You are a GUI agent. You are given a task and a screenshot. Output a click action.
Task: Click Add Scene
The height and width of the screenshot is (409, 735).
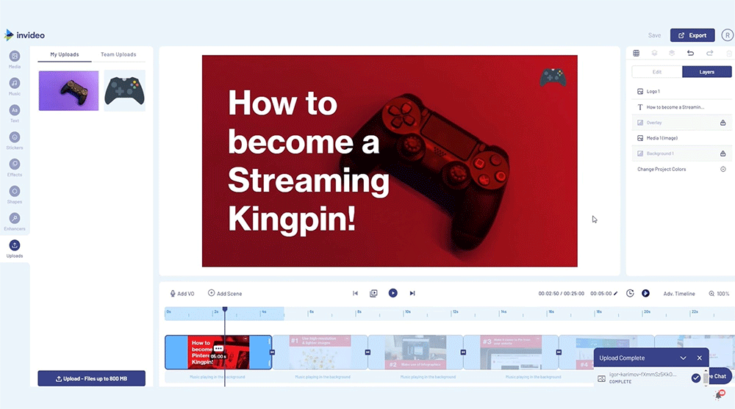[x=225, y=294]
